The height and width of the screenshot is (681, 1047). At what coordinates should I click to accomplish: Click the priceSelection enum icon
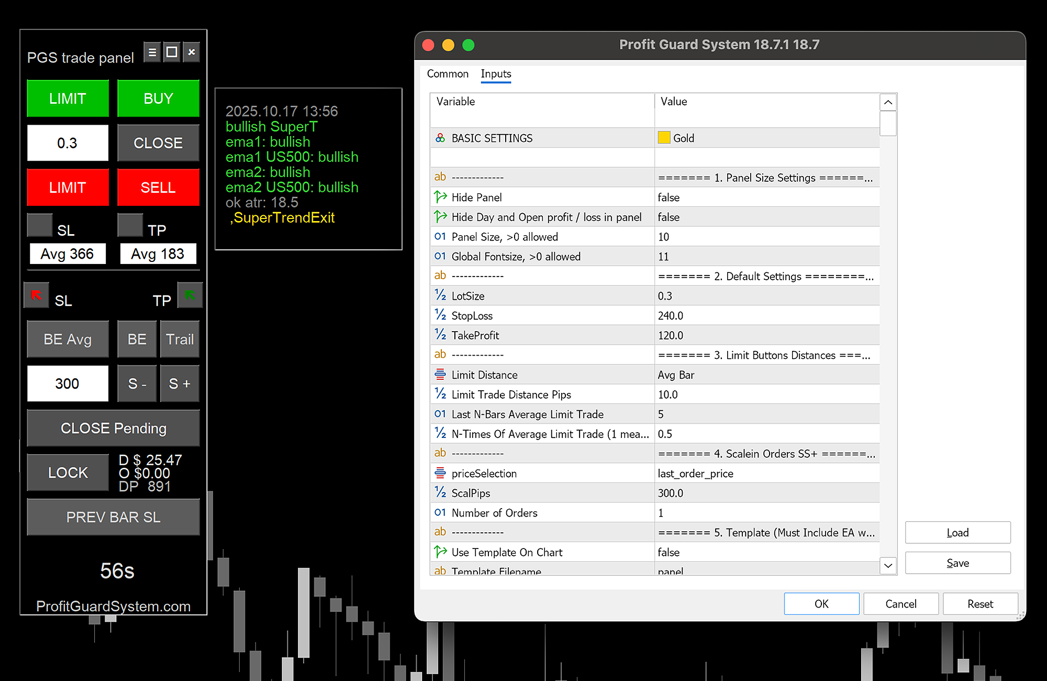440,474
